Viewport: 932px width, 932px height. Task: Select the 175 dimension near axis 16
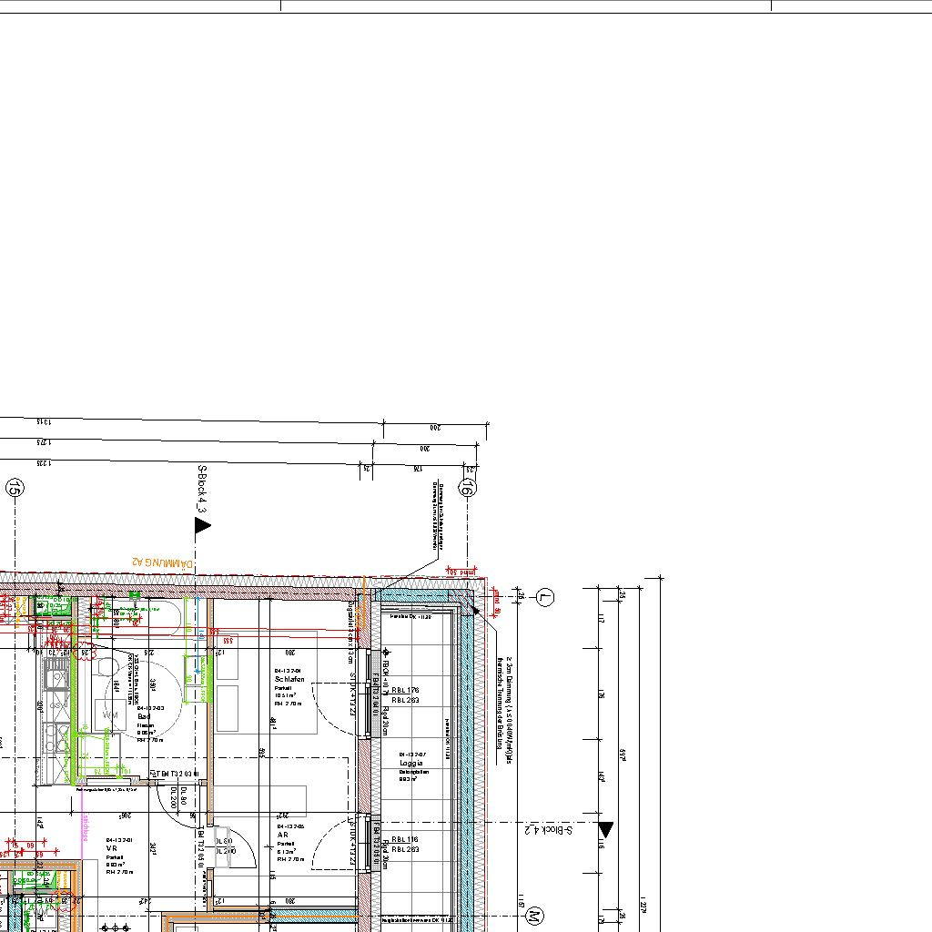(417, 469)
